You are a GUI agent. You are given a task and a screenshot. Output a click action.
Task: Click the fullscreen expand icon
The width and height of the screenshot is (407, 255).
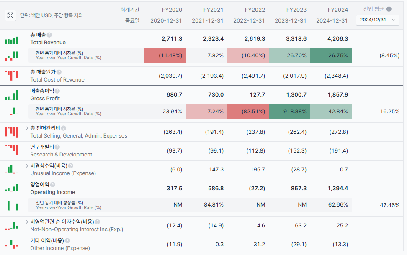(10, 15)
